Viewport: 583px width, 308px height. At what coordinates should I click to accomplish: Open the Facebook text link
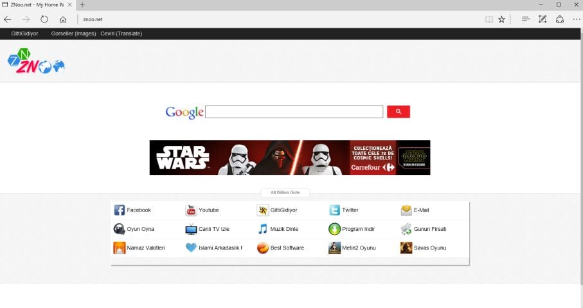coord(139,210)
